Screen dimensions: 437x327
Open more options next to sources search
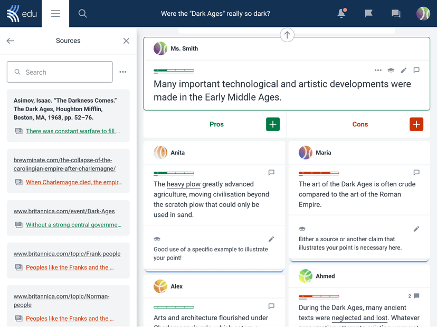(x=123, y=72)
